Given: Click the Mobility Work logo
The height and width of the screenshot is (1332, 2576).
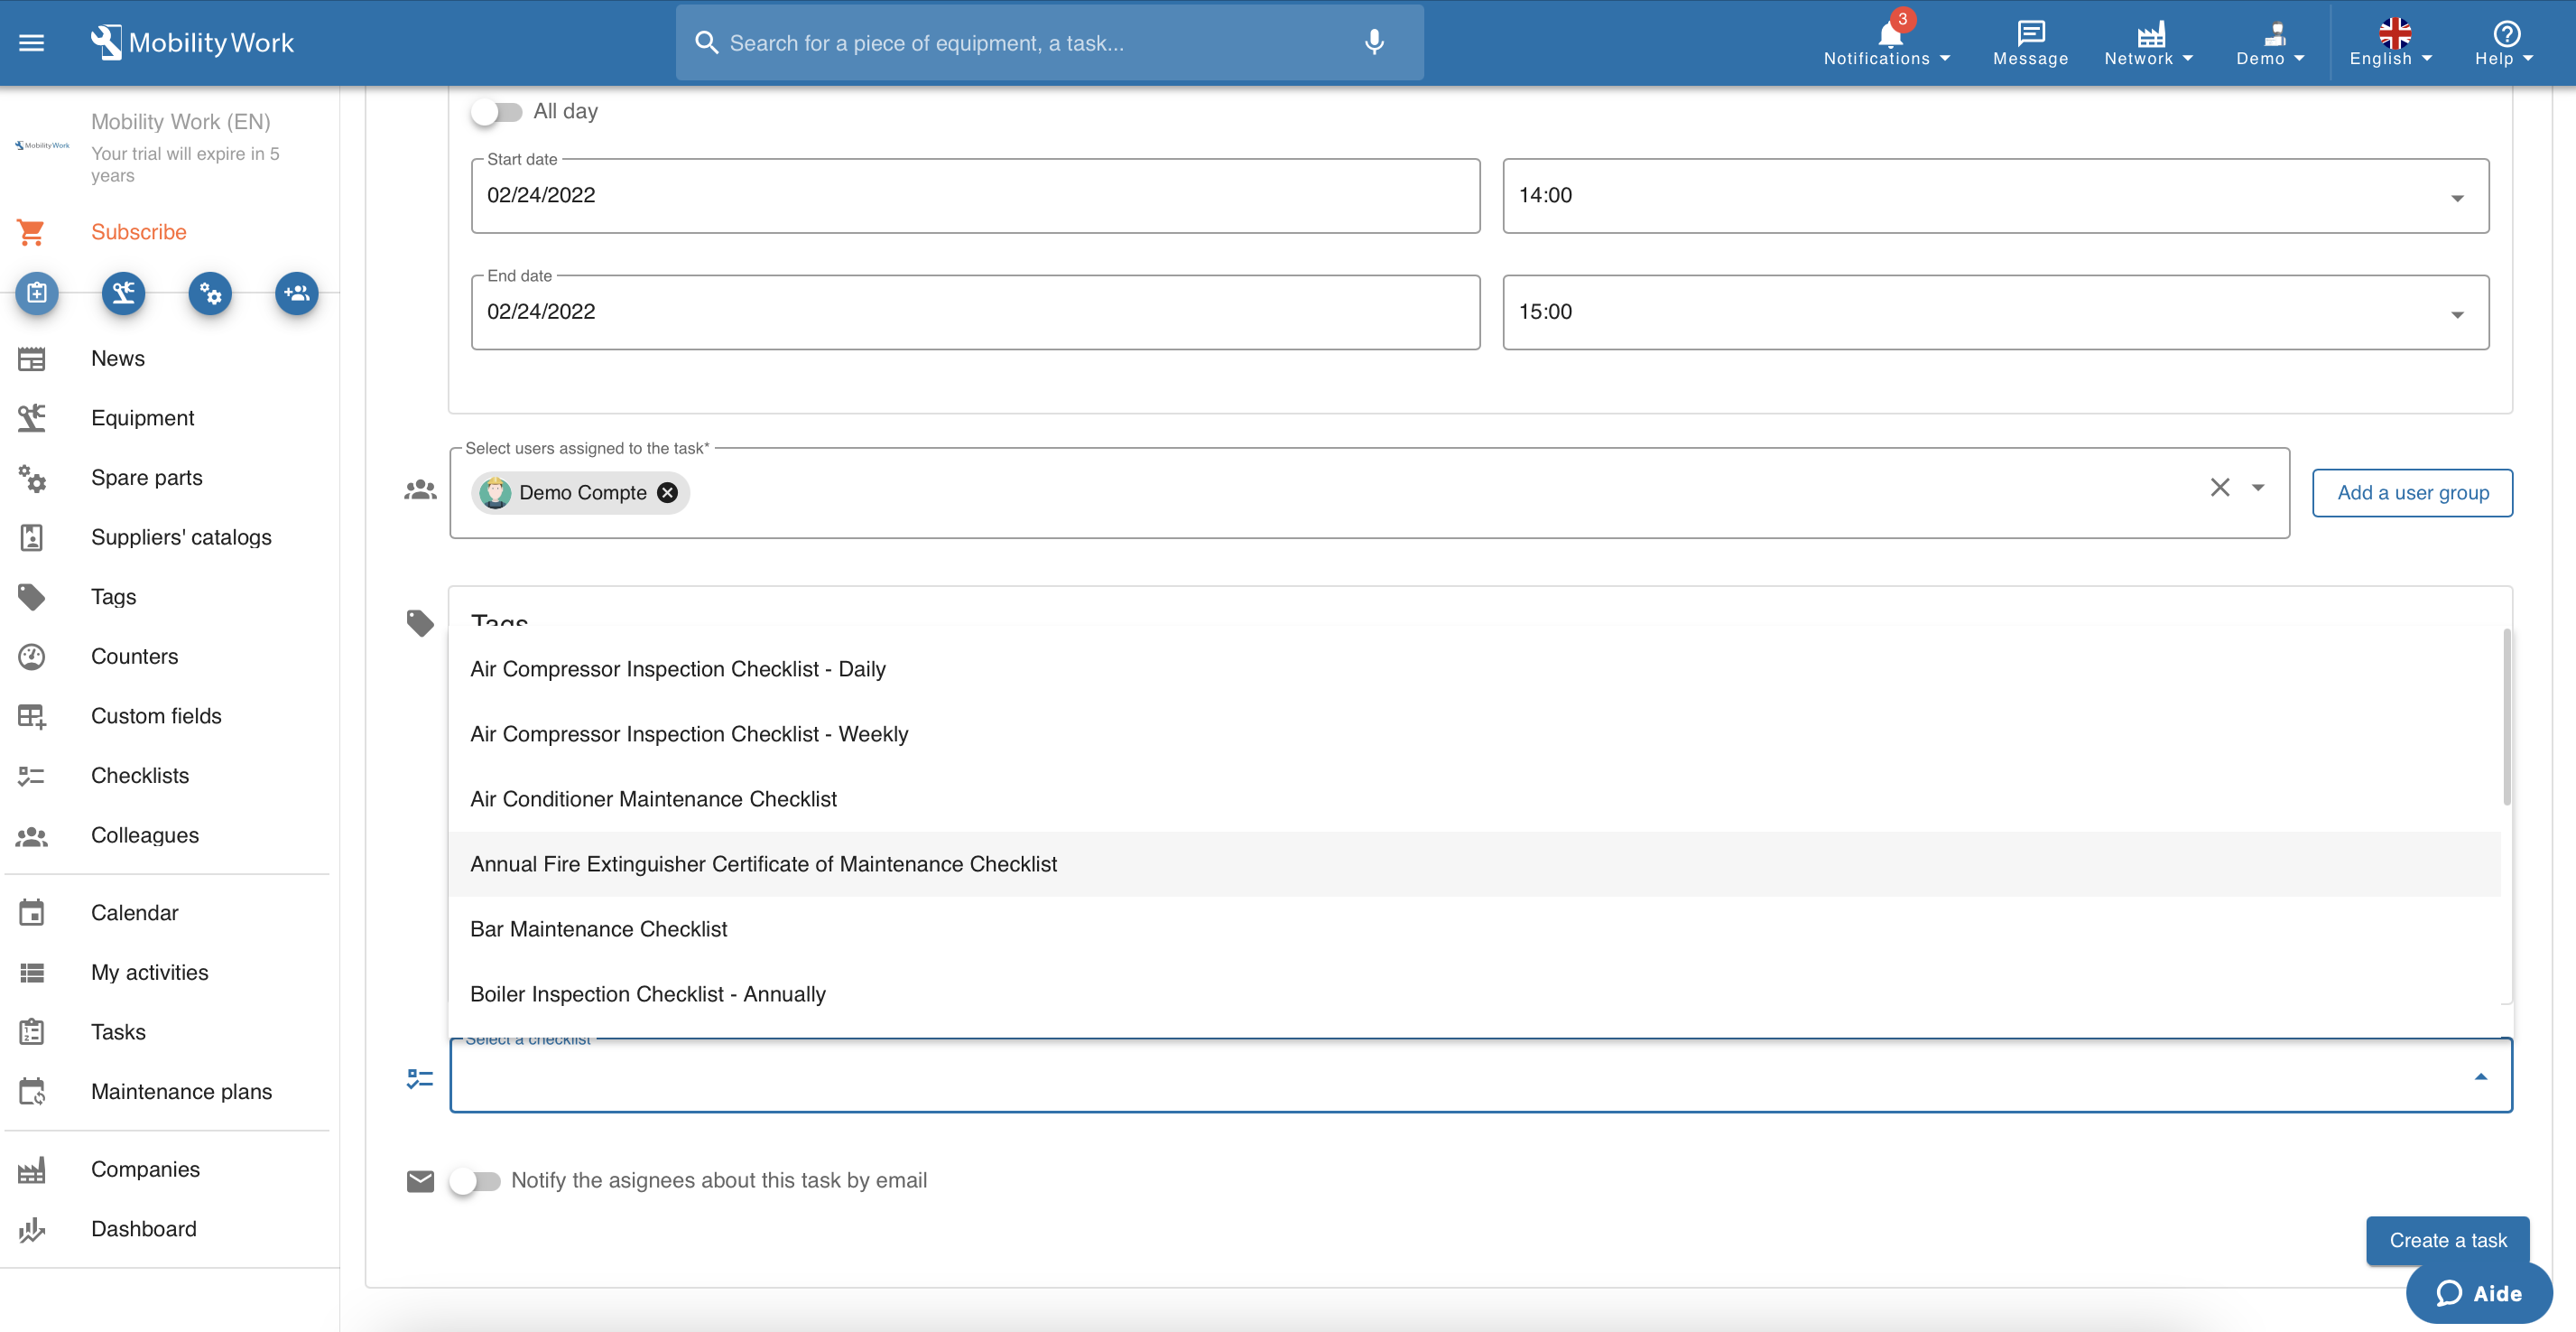Looking at the screenshot, I should [193, 43].
